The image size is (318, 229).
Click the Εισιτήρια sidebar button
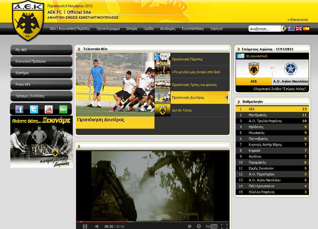[x=41, y=73]
